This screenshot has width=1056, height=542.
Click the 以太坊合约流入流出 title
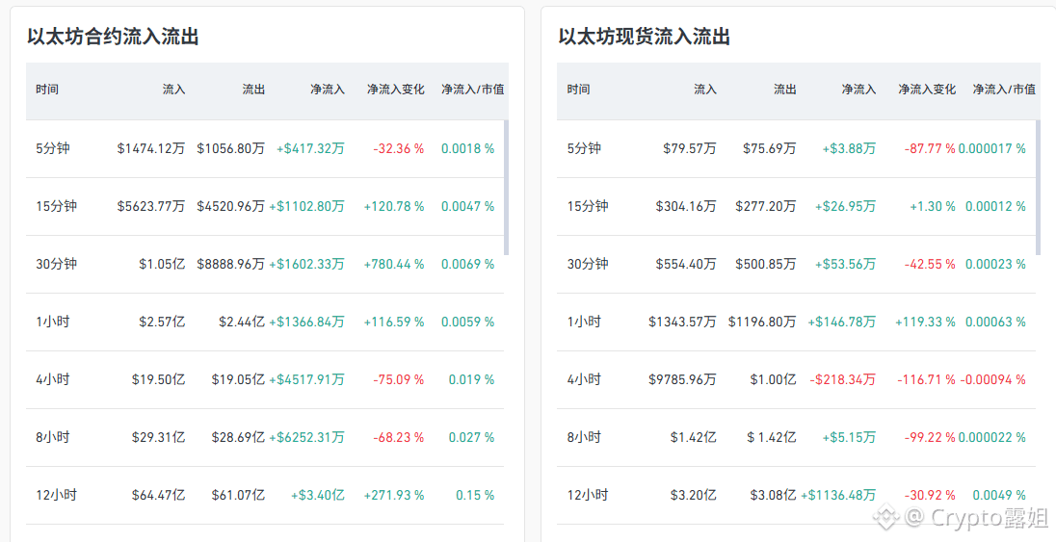[113, 37]
